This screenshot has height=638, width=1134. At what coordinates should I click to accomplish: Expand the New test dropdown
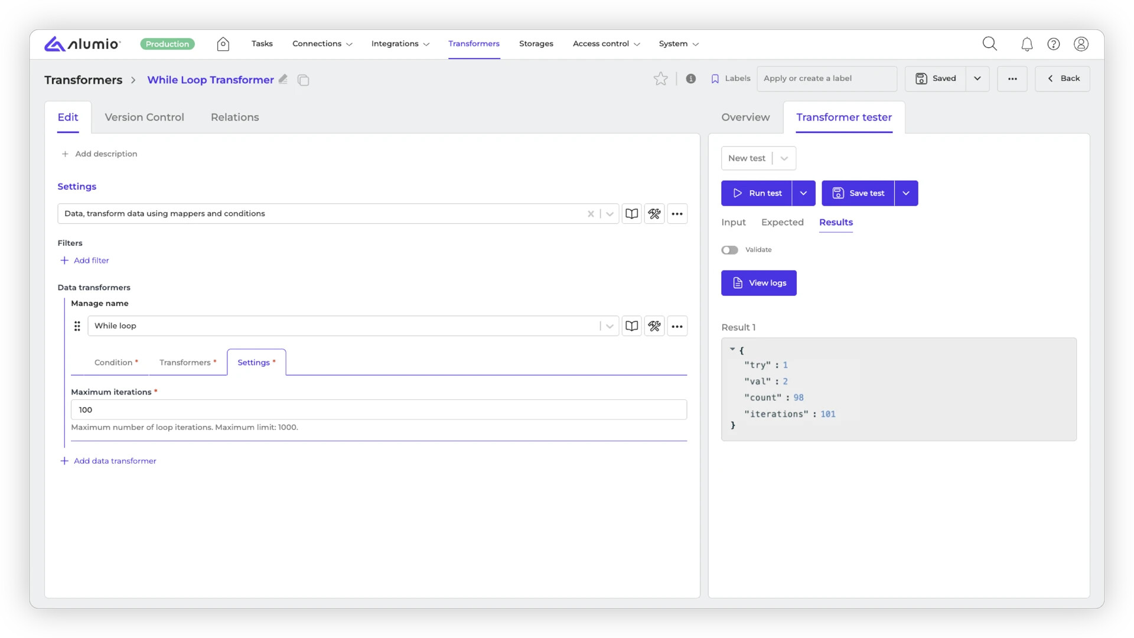[x=784, y=158]
